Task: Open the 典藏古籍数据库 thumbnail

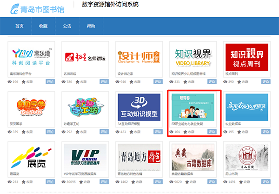Action: pos(193,157)
